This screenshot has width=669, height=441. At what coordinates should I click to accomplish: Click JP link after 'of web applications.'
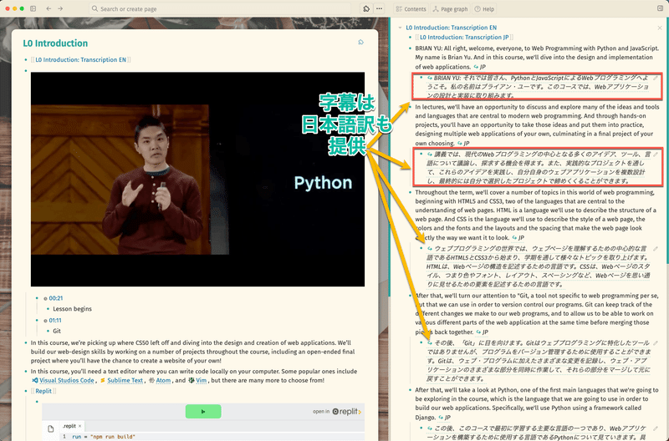[479, 67]
